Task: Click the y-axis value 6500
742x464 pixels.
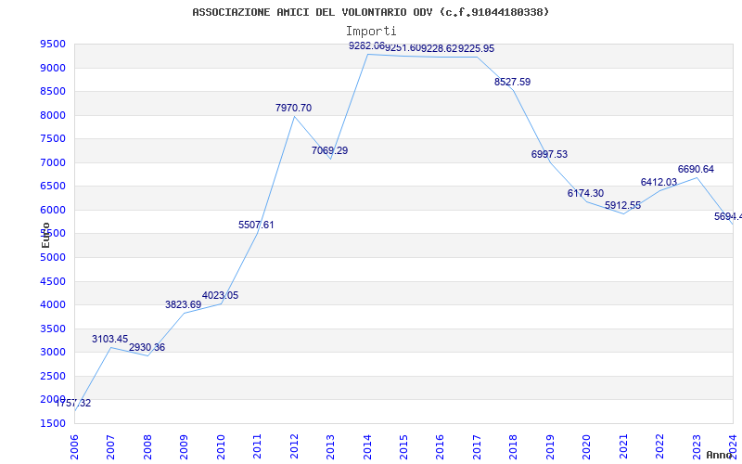Action: coord(55,187)
